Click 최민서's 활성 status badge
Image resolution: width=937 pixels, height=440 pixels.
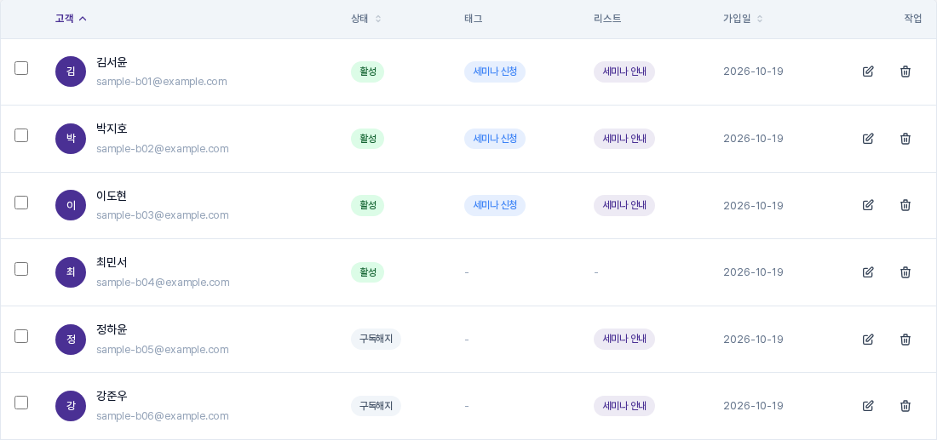367,272
